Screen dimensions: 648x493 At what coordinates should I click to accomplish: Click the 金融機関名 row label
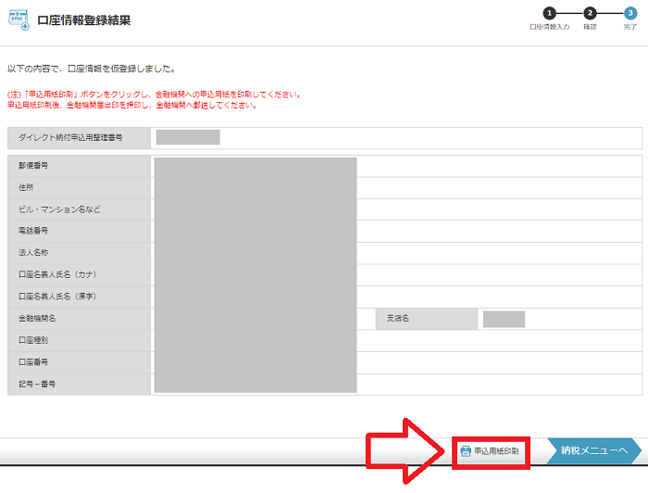(x=37, y=319)
